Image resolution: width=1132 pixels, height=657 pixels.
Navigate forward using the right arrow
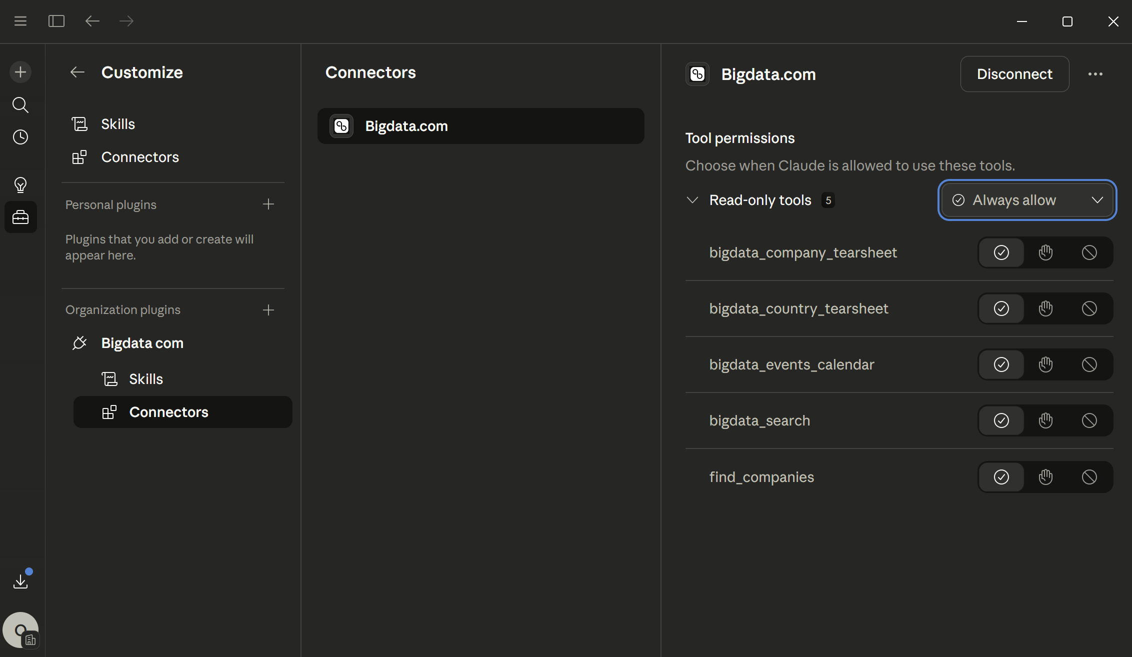[126, 21]
